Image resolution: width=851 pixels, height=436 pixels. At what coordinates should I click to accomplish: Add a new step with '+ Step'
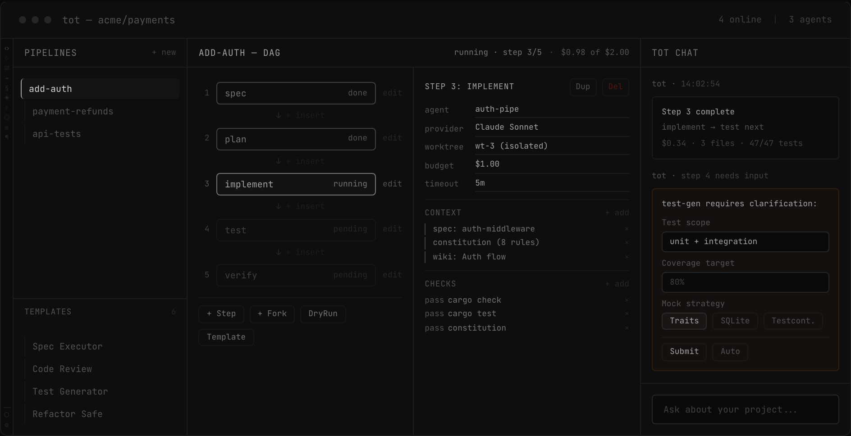pos(221,314)
